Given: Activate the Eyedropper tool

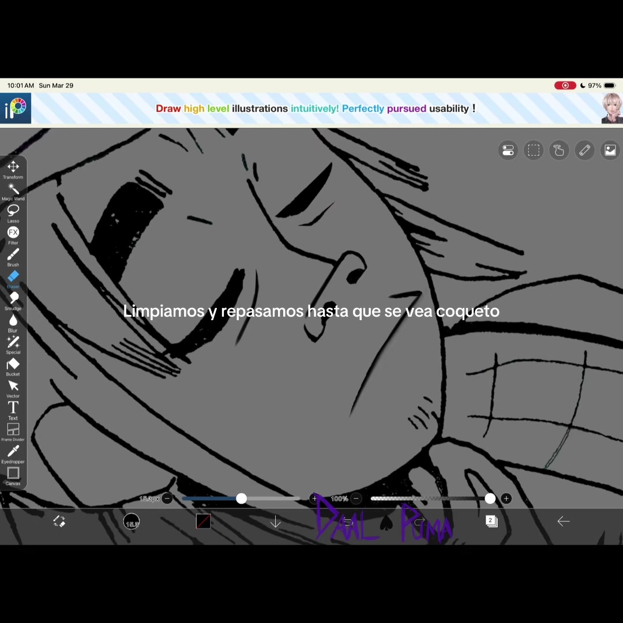Looking at the screenshot, I should pos(13,455).
